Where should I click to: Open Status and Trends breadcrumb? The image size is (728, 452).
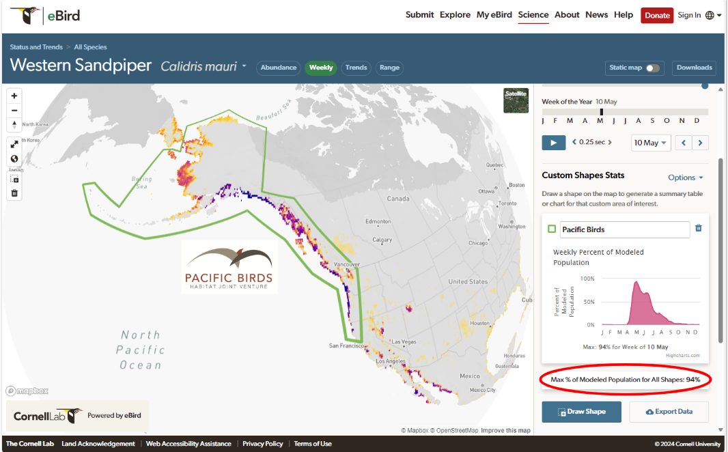click(36, 47)
